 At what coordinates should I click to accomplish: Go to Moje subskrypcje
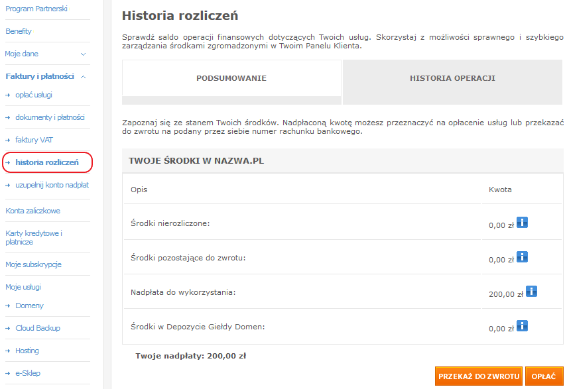point(33,264)
